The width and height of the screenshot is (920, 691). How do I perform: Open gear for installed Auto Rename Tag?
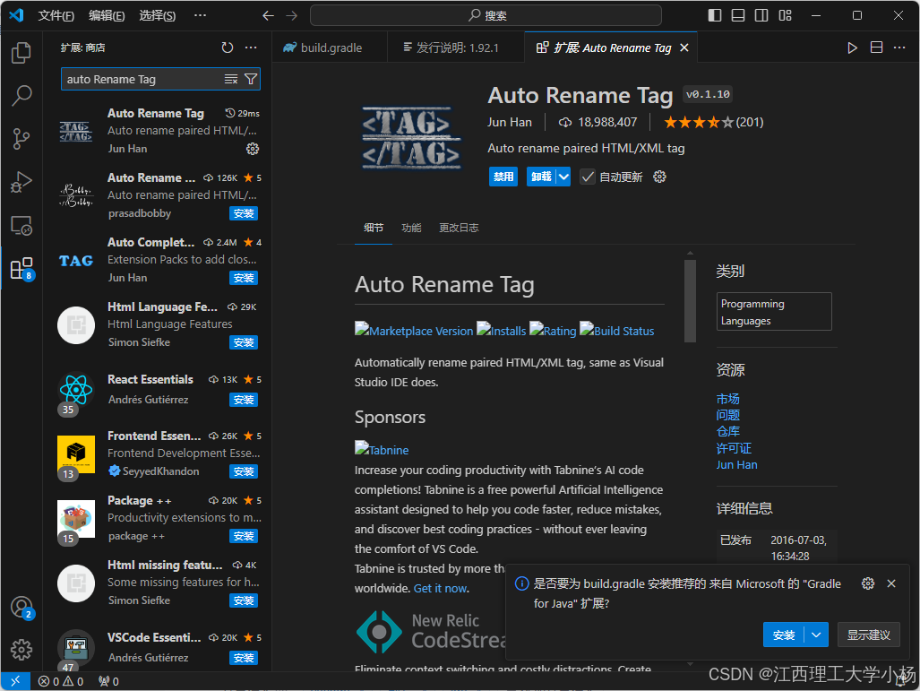tap(253, 149)
